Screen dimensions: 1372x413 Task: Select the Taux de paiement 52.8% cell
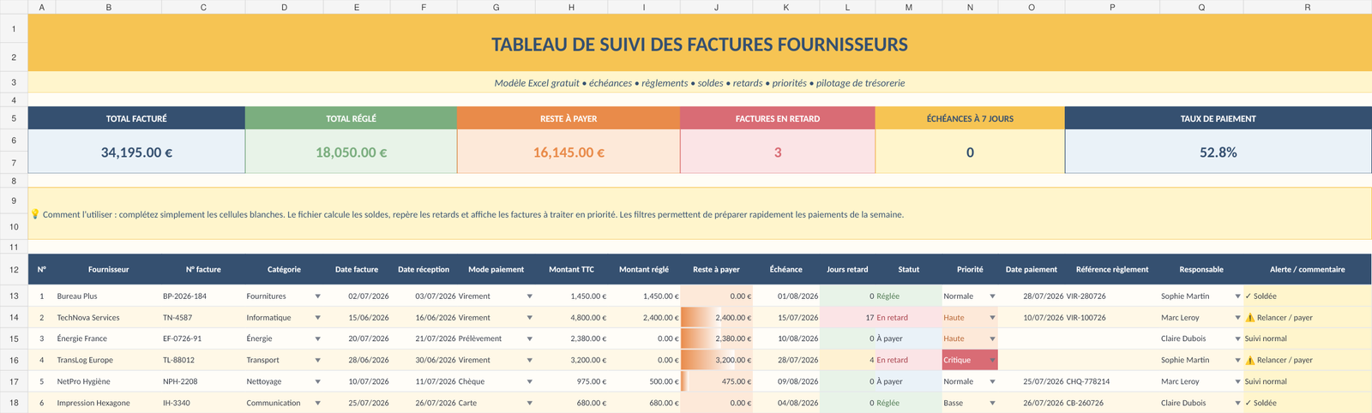1218,153
